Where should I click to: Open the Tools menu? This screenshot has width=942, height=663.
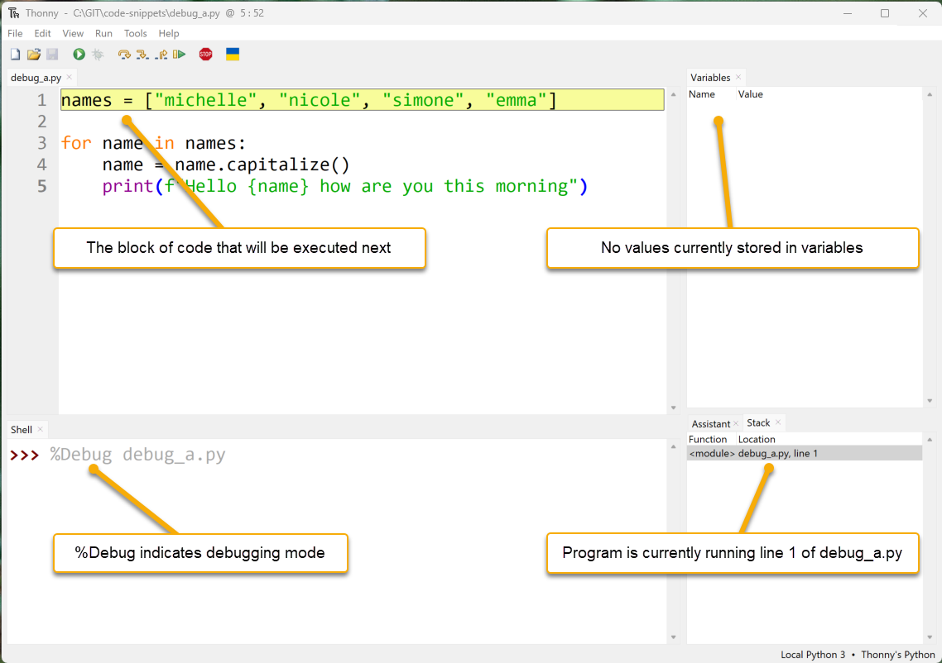click(135, 34)
